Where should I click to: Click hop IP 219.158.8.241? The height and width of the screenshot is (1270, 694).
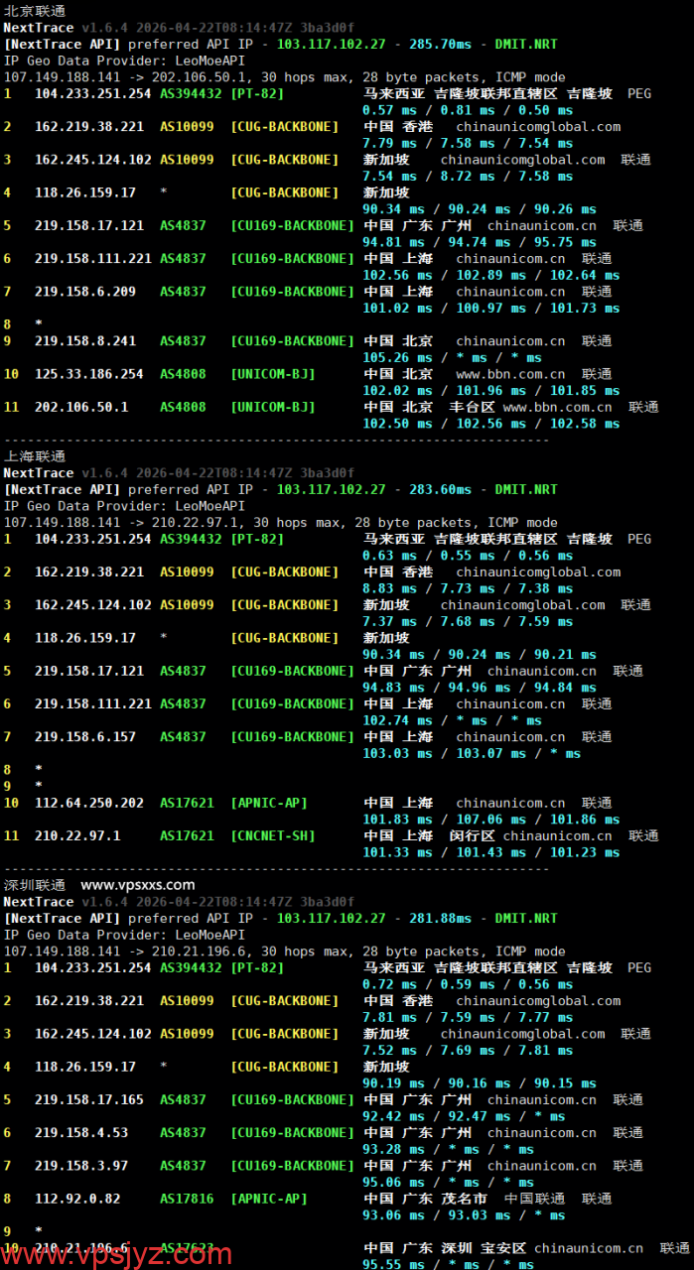(x=85, y=341)
